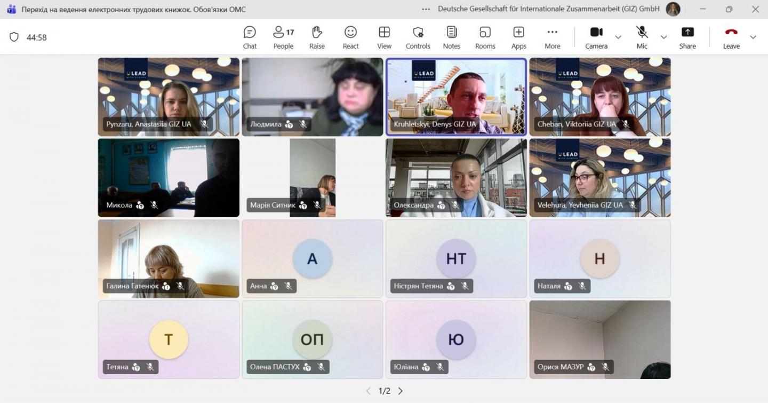Expand camera options dropdown arrow
The width and height of the screenshot is (768, 403).
tap(618, 37)
